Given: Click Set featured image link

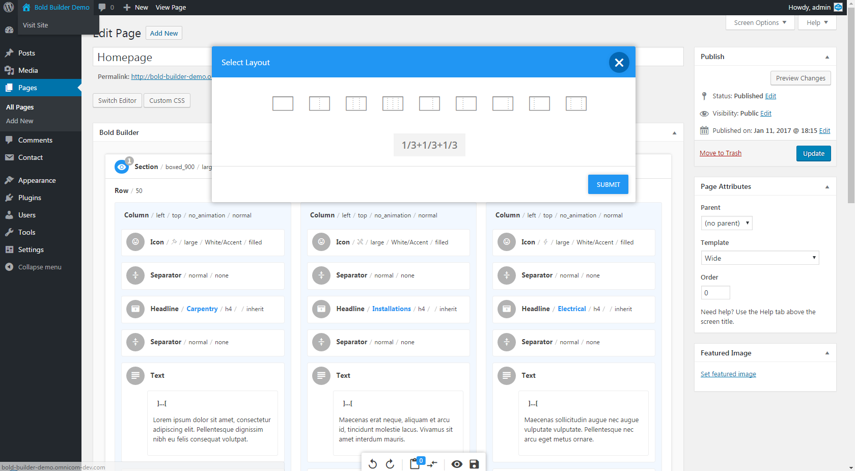Looking at the screenshot, I should click(x=728, y=374).
